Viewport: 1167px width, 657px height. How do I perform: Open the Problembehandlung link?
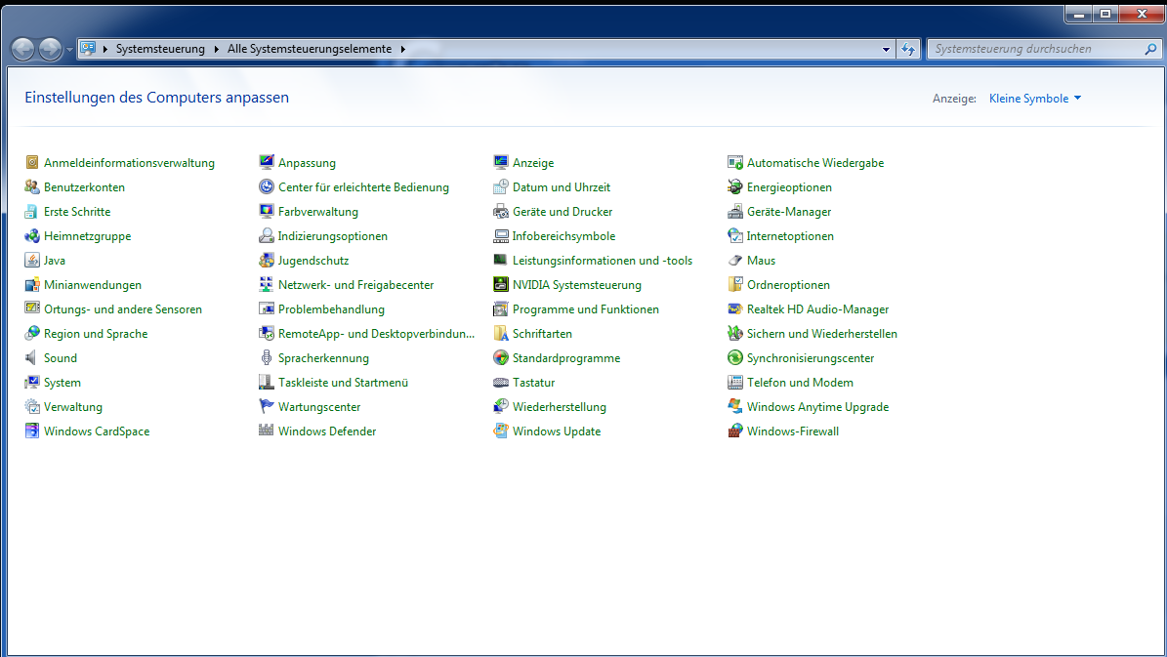coord(331,308)
